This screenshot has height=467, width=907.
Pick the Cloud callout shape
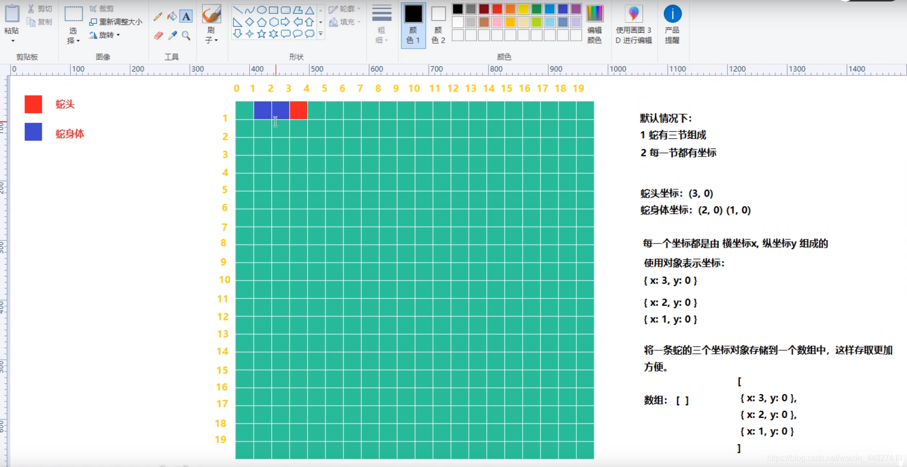[x=309, y=34]
